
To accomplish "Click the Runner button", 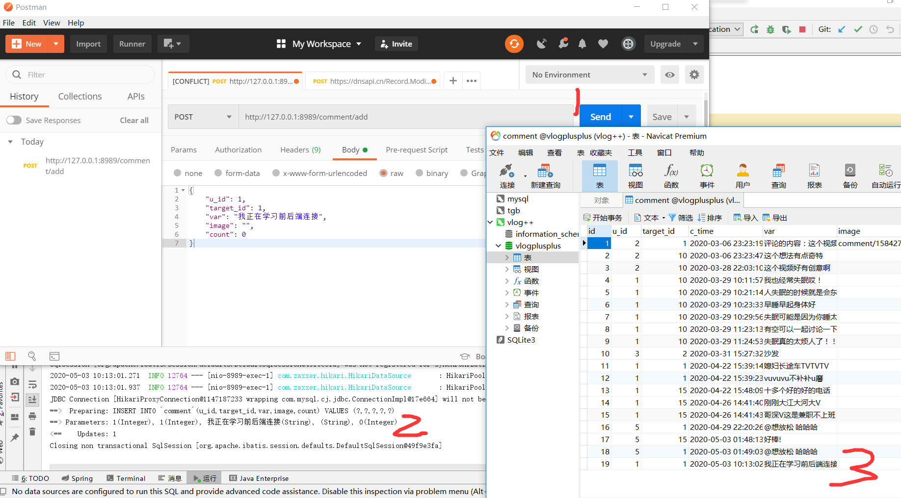I will (132, 44).
